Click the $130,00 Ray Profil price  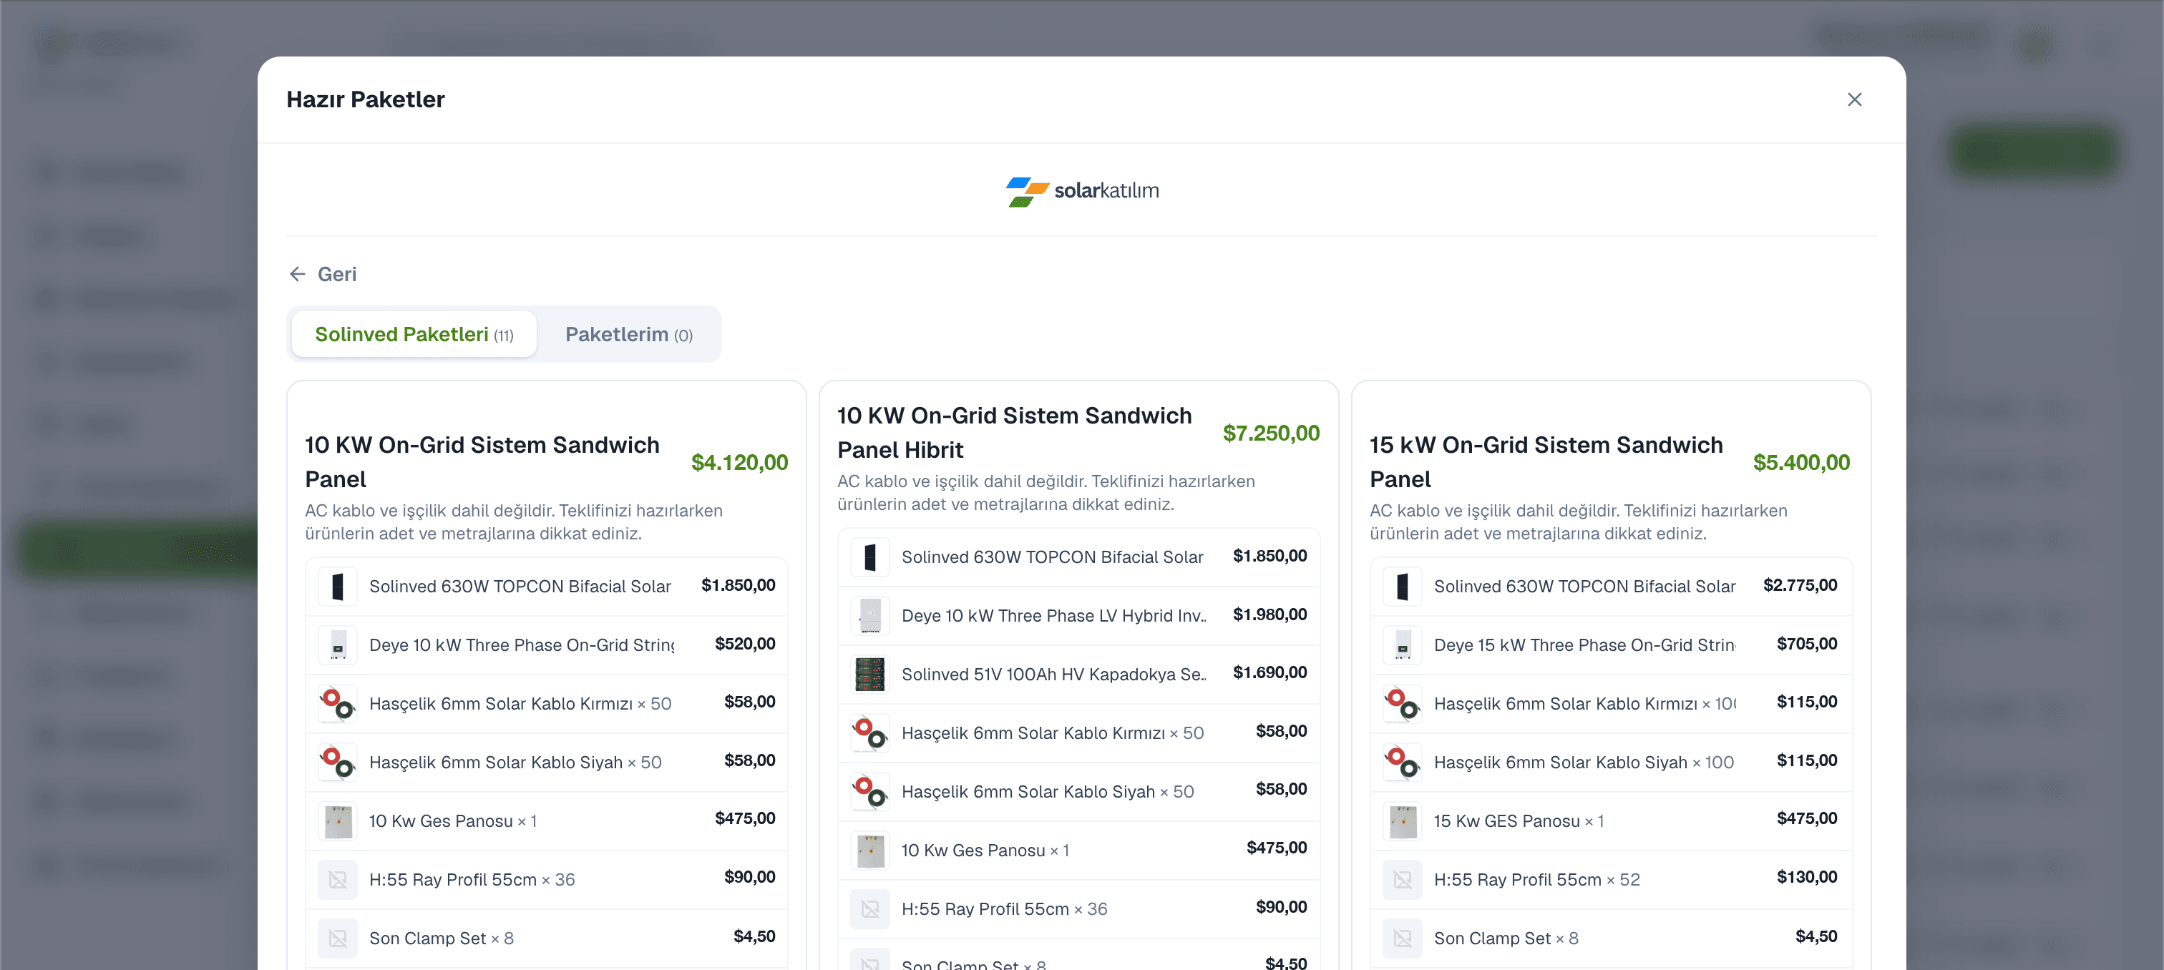[x=1806, y=877]
